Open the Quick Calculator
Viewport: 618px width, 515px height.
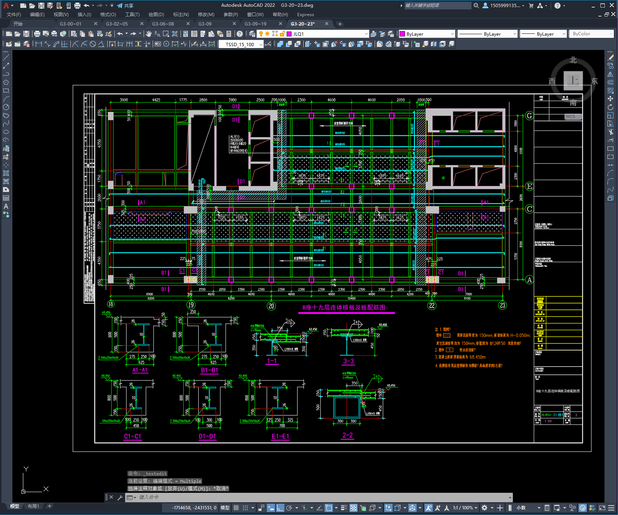coord(229,34)
